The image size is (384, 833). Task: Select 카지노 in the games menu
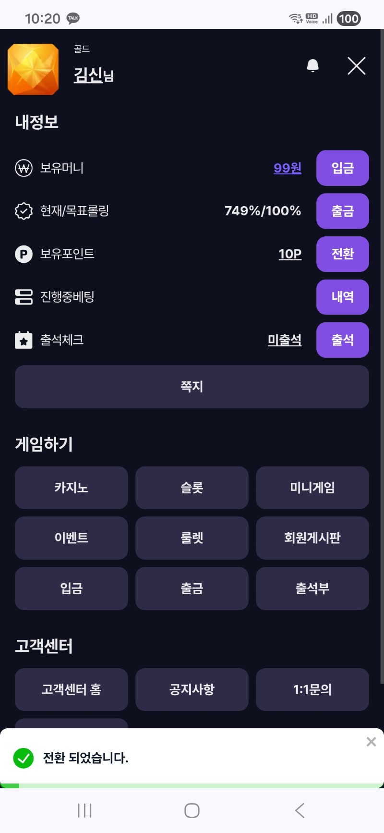[x=72, y=488]
